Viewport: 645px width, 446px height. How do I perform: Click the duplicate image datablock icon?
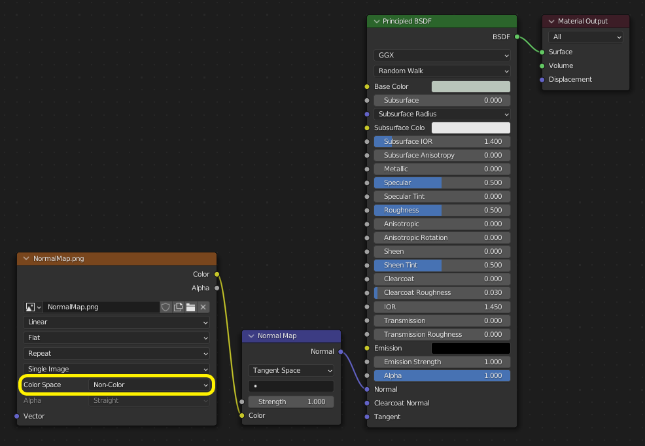click(x=178, y=307)
